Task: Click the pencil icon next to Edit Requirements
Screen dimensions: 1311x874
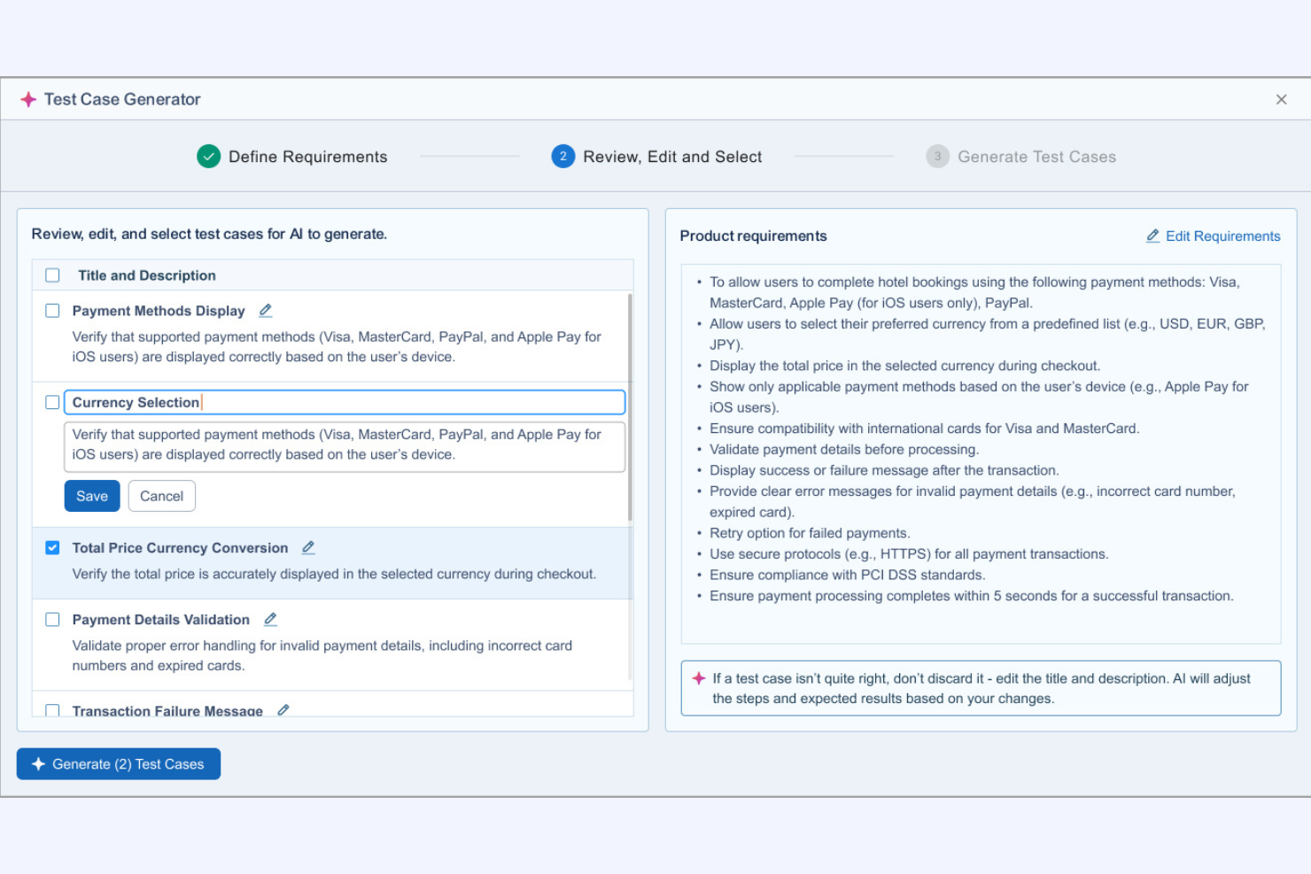Action: coord(1152,236)
